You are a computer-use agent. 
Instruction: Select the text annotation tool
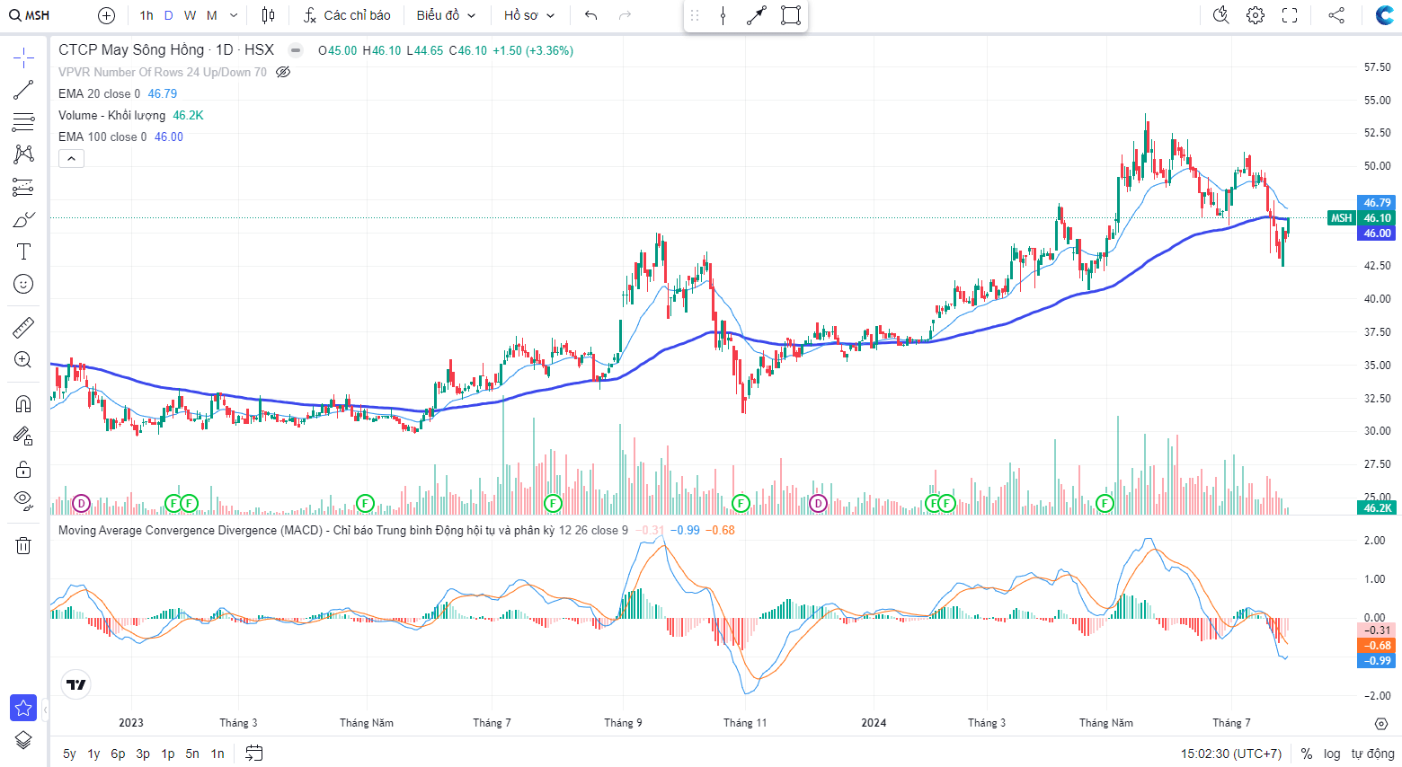point(23,251)
